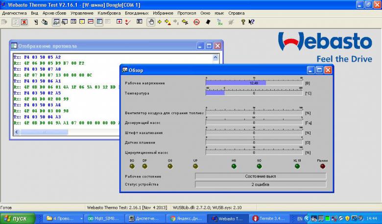Viewport: 382px width, 224px height.
Task: Click the Состояние выкл status field
Action: click(x=261, y=176)
